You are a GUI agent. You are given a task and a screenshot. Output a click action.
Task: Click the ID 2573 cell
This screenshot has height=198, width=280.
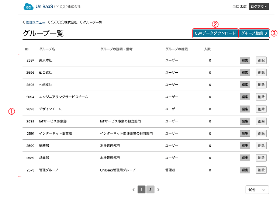coord(30,170)
